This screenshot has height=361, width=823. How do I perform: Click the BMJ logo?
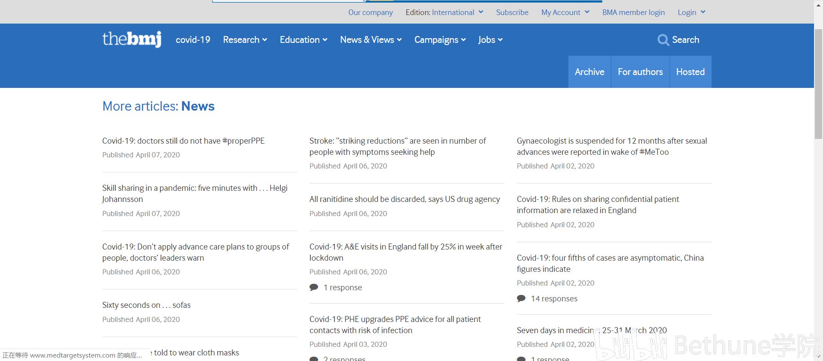coord(132,39)
